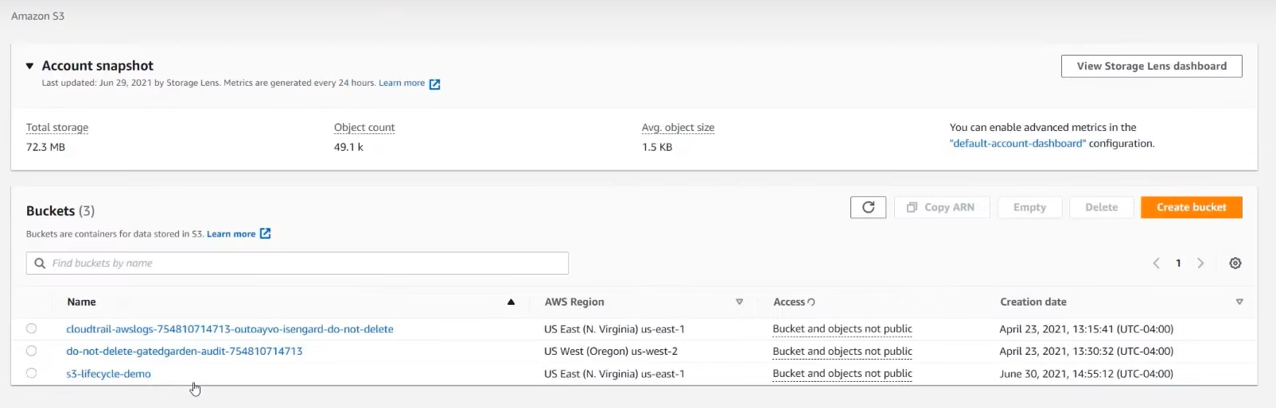This screenshot has width=1276, height=408.
Task: Sort by AWS Region column arrow
Action: [x=739, y=302]
